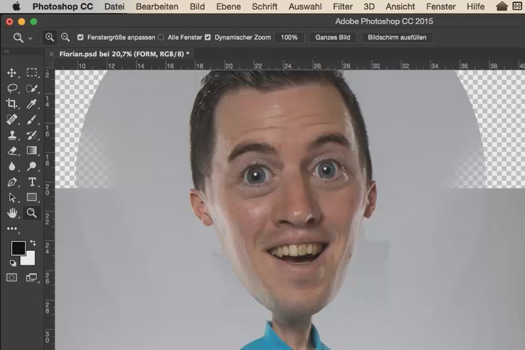Change the screen mode
This screenshot has width=525, height=350.
(31, 277)
